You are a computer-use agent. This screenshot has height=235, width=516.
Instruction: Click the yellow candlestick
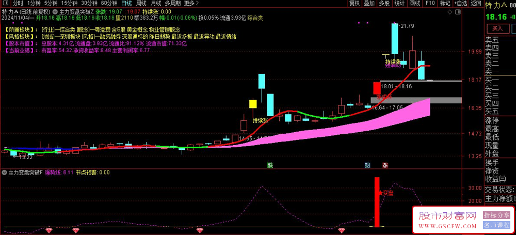253,104
